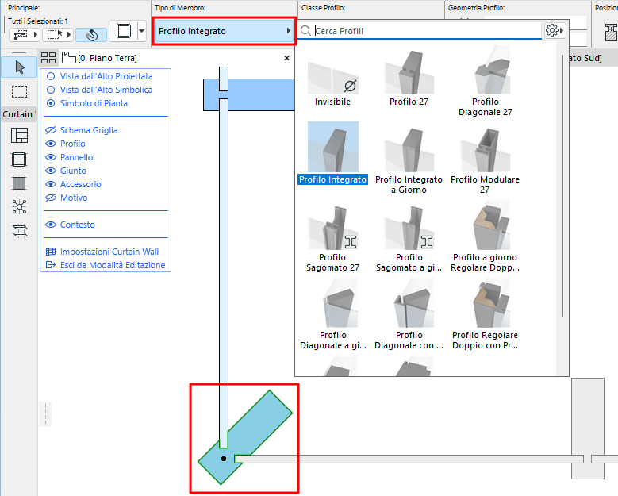The width and height of the screenshot is (618, 496).
Task: Close the Piano Terra tab
Action: [x=286, y=58]
